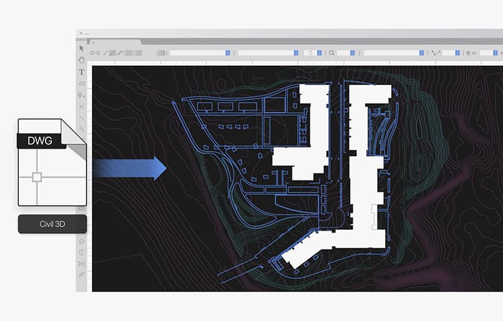The image size is (503, 321).
Task: Open the first wide toolbar dropdown
Action: pos(200,53)
